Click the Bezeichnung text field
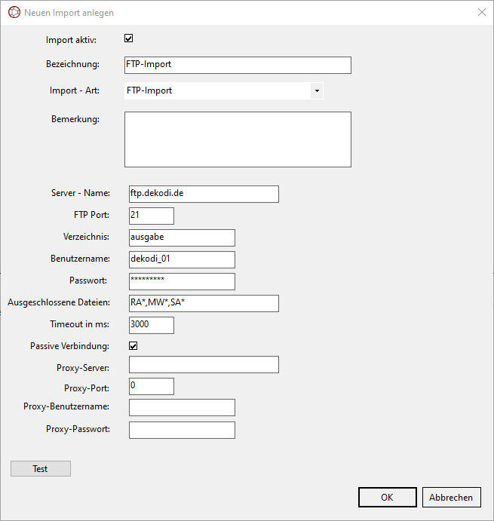 (x=238, y=65)
